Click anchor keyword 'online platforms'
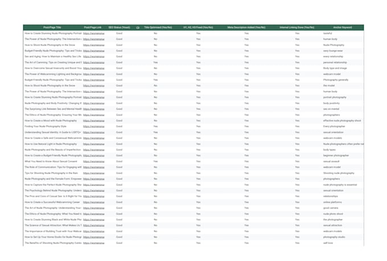 [x=332, y=202]
